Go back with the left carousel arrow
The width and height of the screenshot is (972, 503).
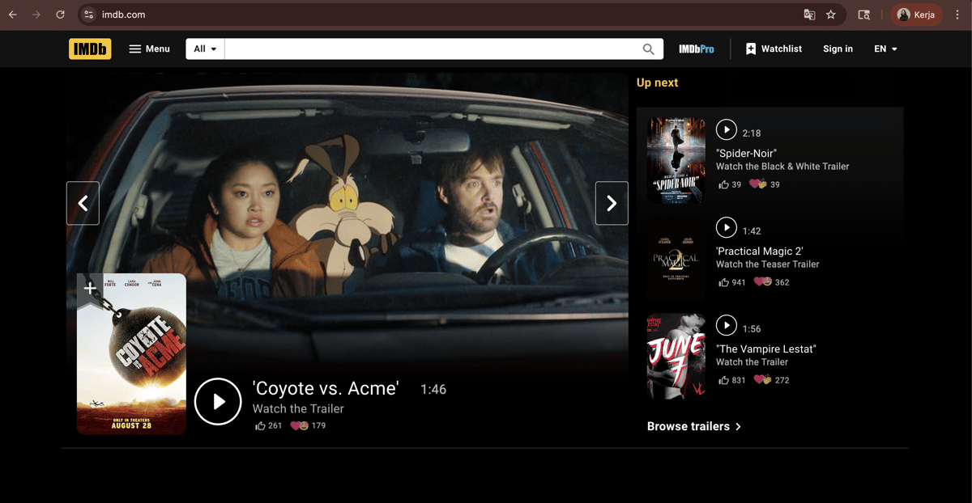[x=83, y=203]
